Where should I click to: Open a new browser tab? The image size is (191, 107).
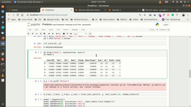(177, 10)
